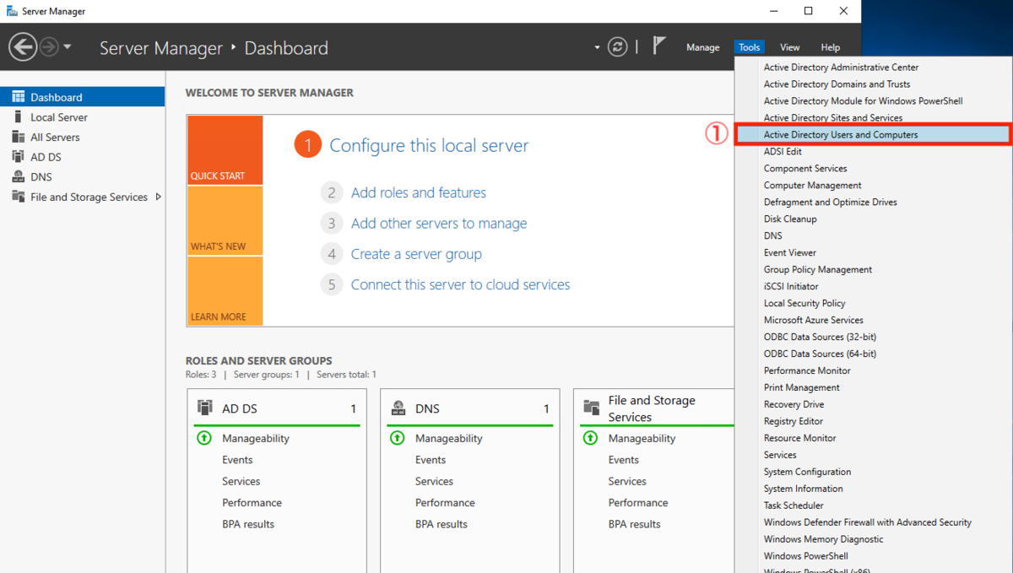Click the Dashboard icon in sidebar

[x=18, y=97]
